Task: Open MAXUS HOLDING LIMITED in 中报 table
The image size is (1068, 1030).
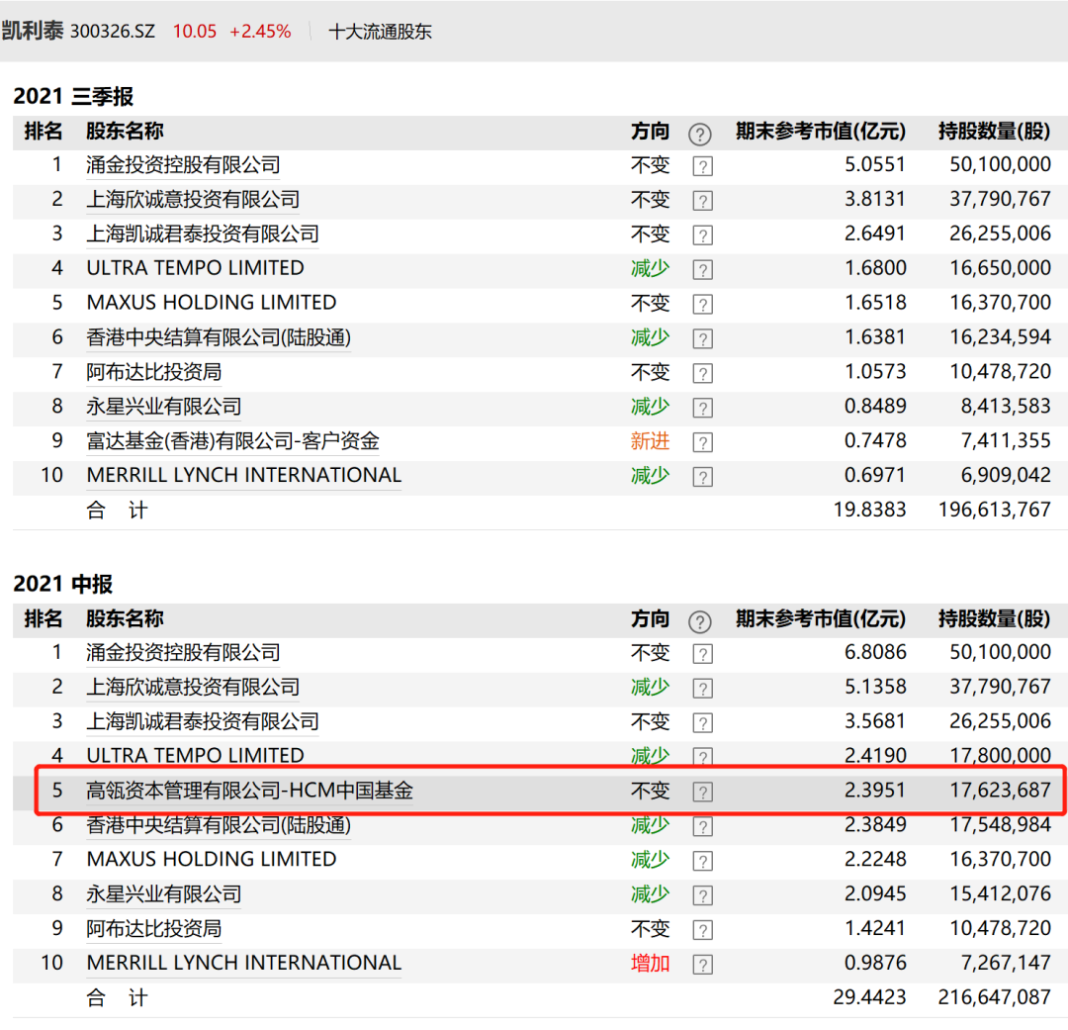Action: (x=212, y=859)
